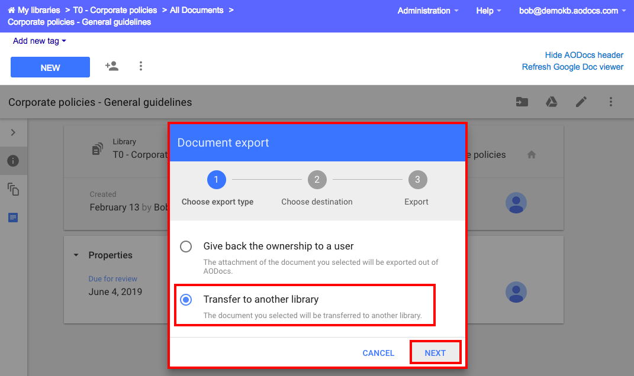Screen dimensions: 634x376
Task: Open the Help dropdown menu
Action: [x=488, y=11]
